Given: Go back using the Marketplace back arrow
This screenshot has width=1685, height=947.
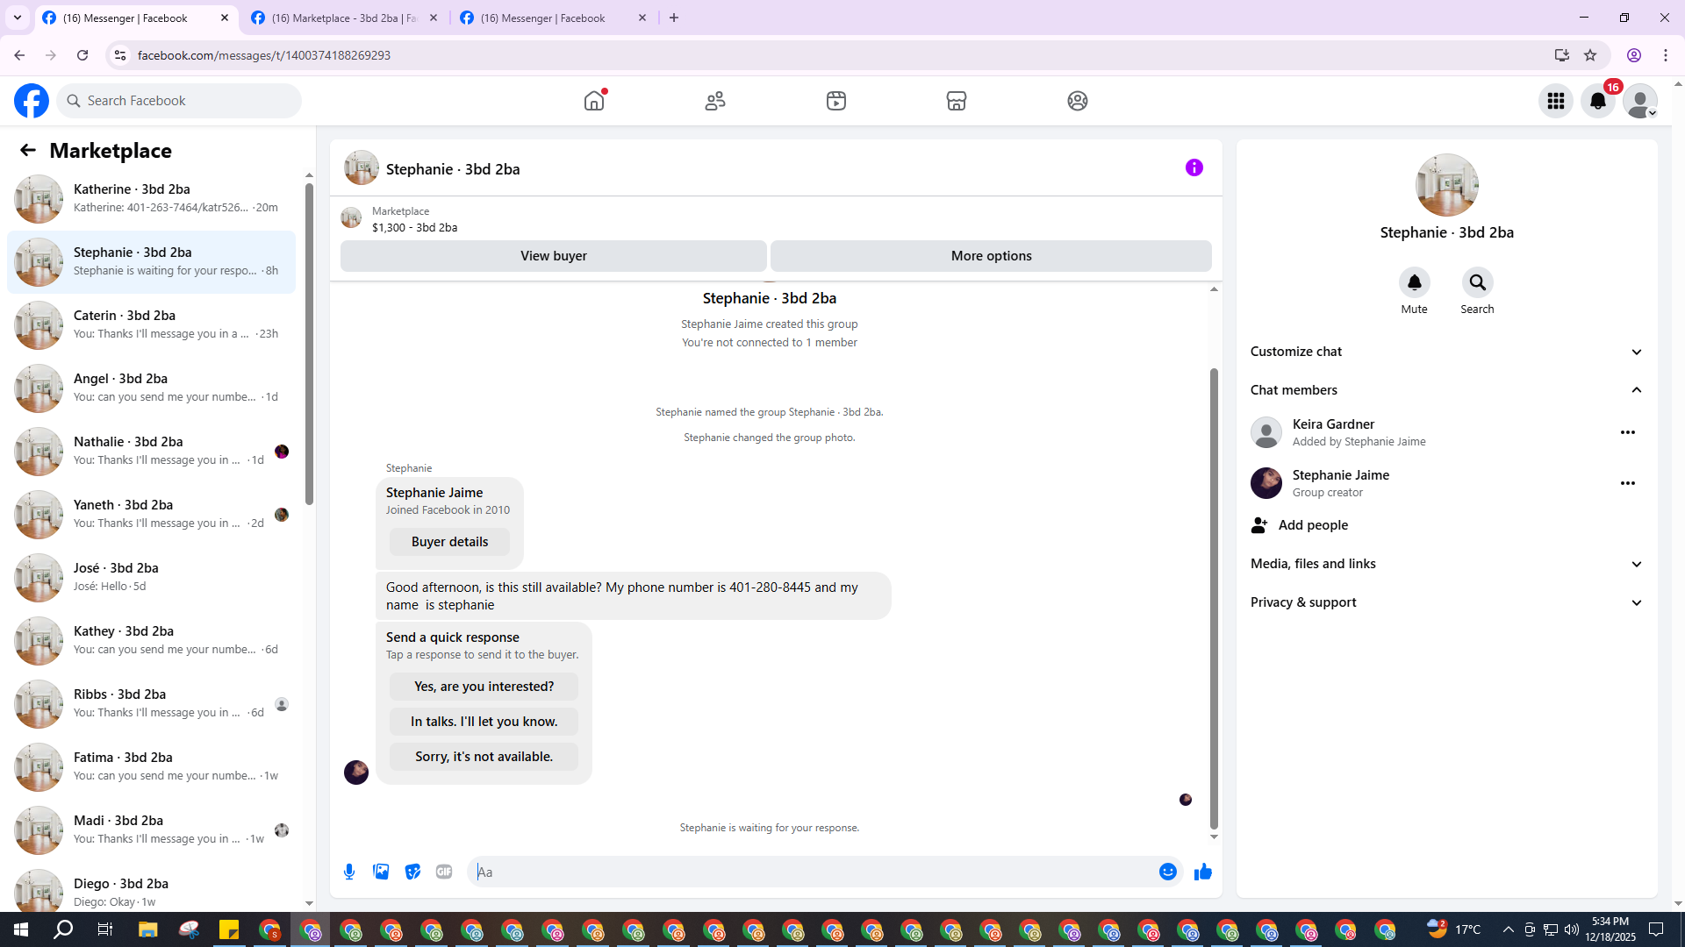Looking at the screenshot, I should (x=28, y=150).
